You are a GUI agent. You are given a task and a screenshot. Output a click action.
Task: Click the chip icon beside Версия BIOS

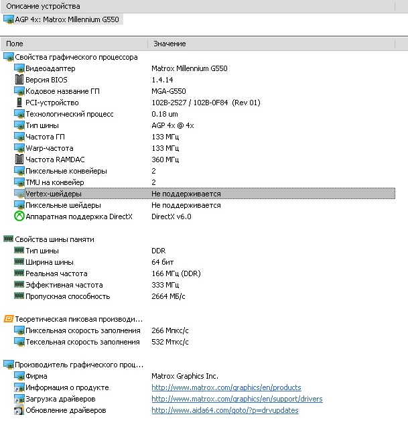pyautogui.click(x=19, y=80)
